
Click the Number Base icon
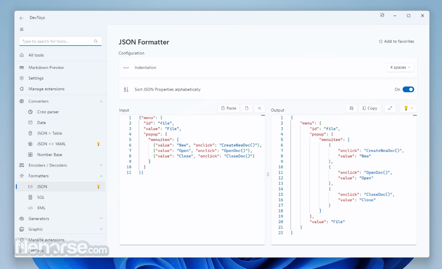(30, 155)
